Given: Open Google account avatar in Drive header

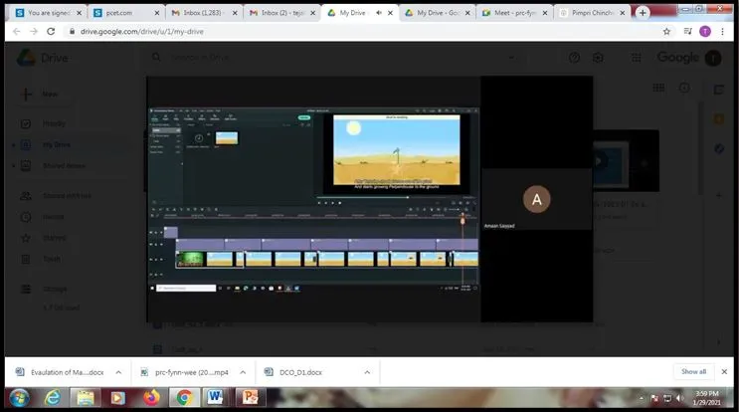Looking at the screenshot, I should [x=712, y=58].
